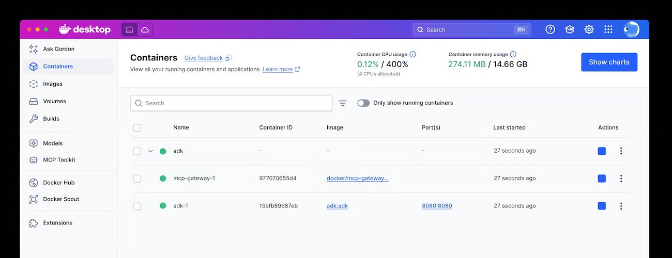Screen dimensions: 672x258
Task: Click the help question mark icon
Action: pyautogui.click(x=550, y=29)
